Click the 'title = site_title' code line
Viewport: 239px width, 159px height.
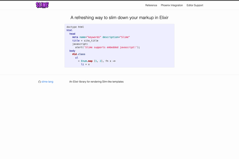tap(85, 41)
